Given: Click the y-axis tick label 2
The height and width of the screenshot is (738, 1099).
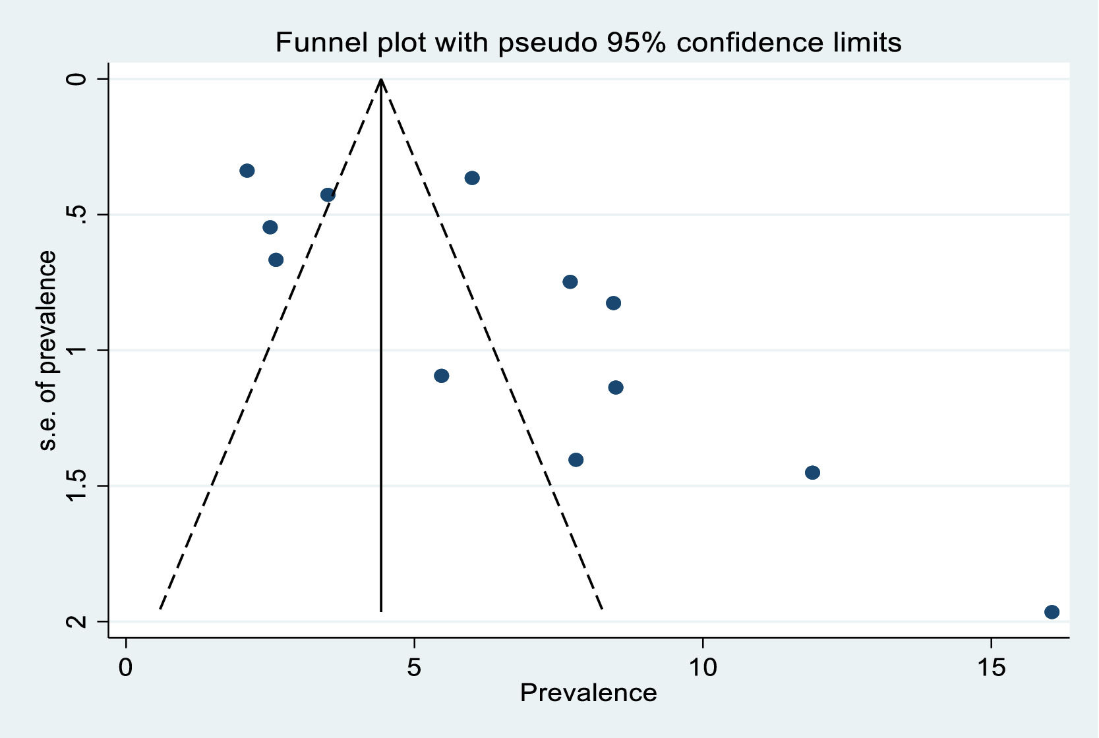Looking at the screenshot, I should pyautogui.click(x=78, y=621).
